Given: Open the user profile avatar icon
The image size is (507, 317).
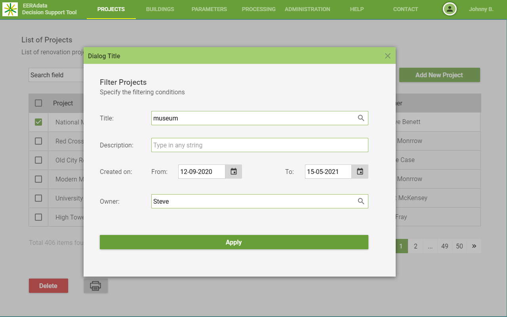Looking at the screenshot, I should pos(450,9).
